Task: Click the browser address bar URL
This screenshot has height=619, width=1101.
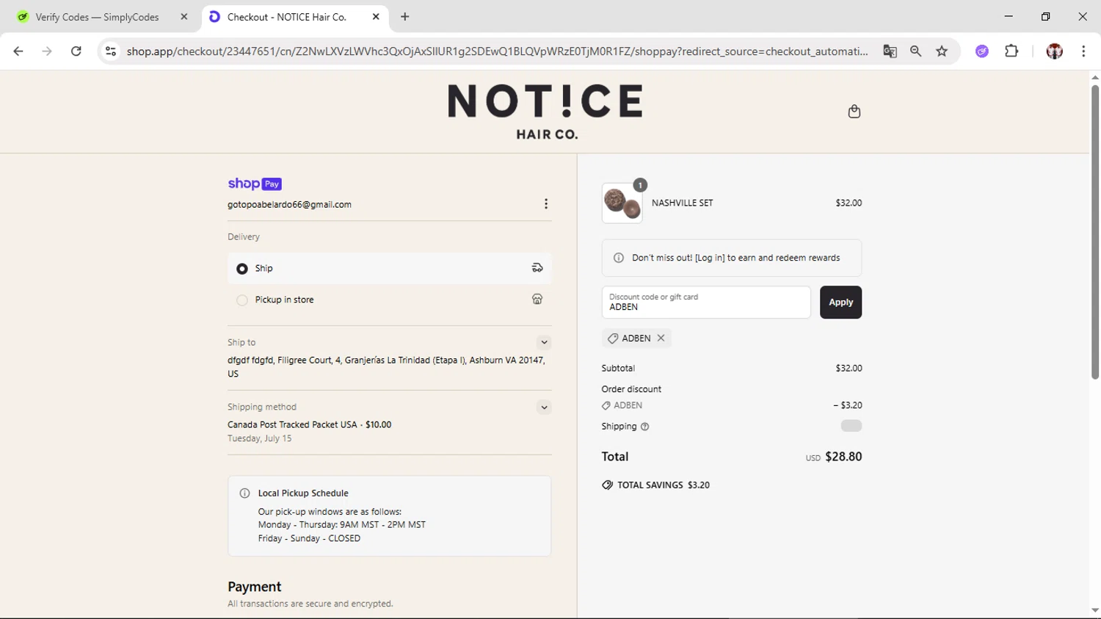Action: tap(497, 51)
